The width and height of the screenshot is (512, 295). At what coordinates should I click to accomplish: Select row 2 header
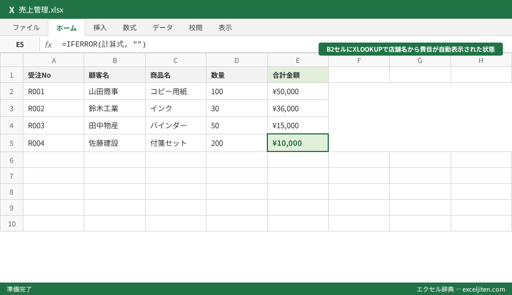coord(11,91)
